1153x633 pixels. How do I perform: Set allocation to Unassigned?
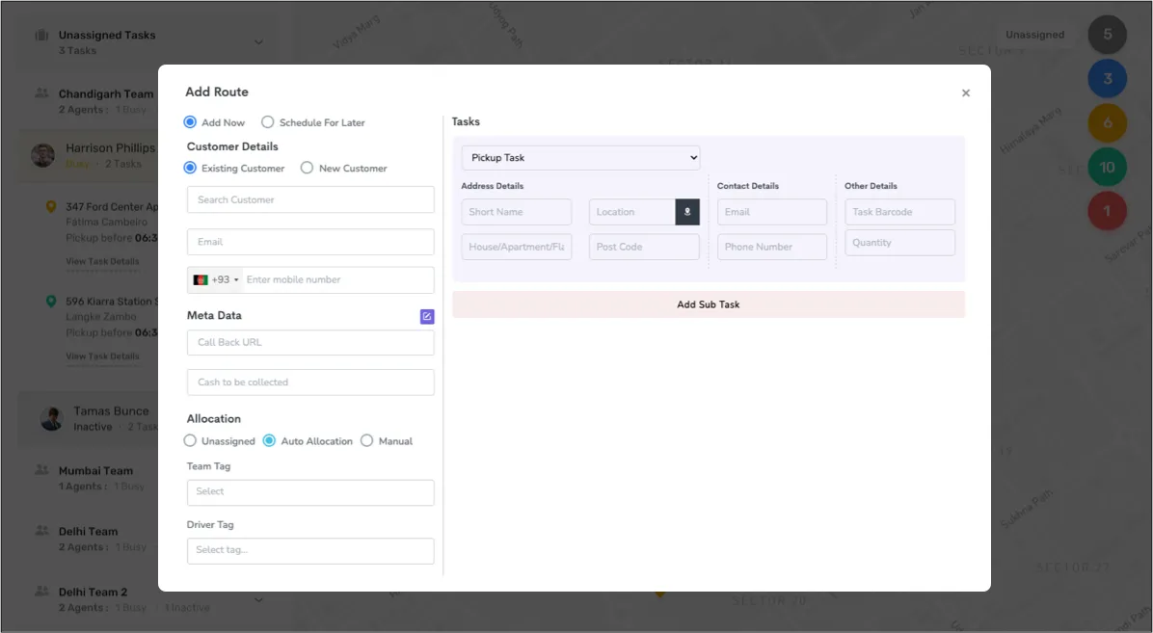coord(190,441)
